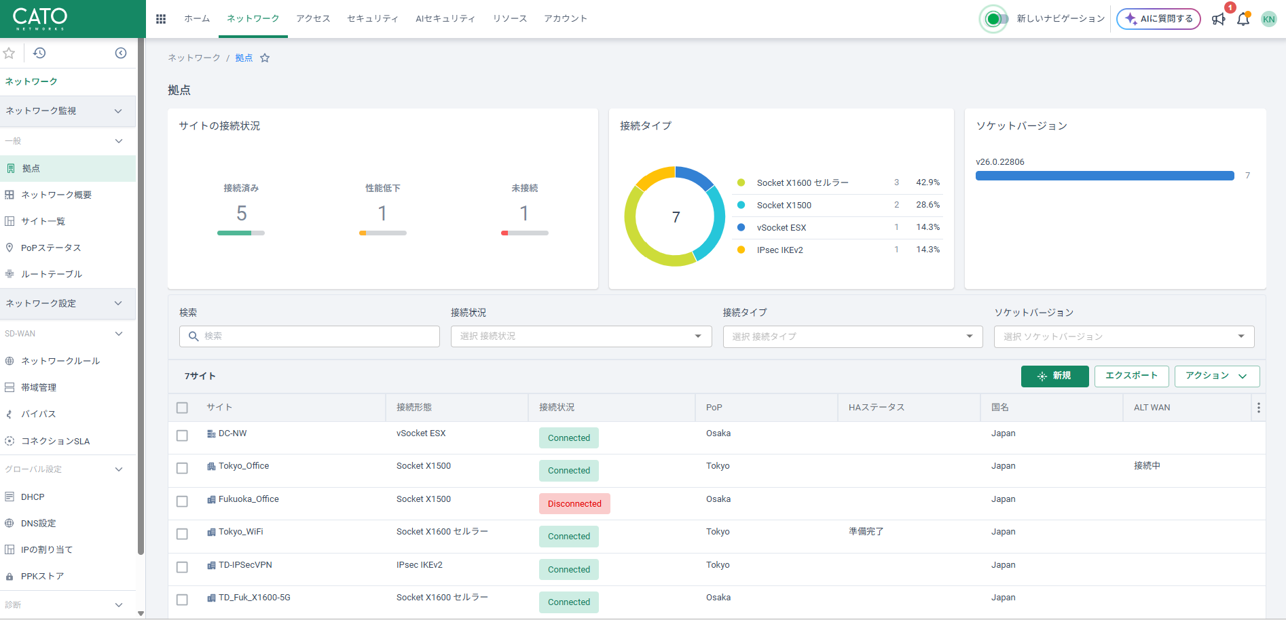Screen dimensions: 1286x620
Task: Open the announcements megaphone icon
Action: (1219, 19)
